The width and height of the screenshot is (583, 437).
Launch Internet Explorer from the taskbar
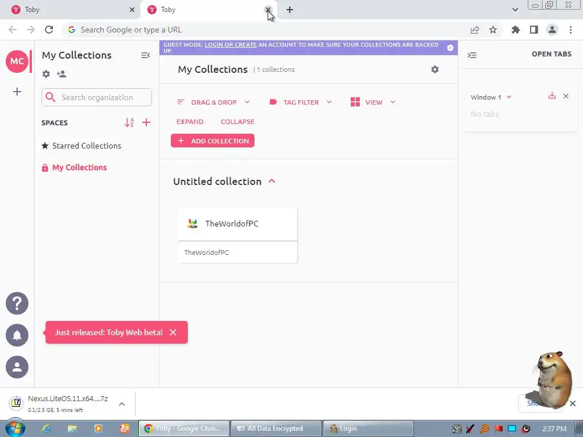tap(46, 428)
